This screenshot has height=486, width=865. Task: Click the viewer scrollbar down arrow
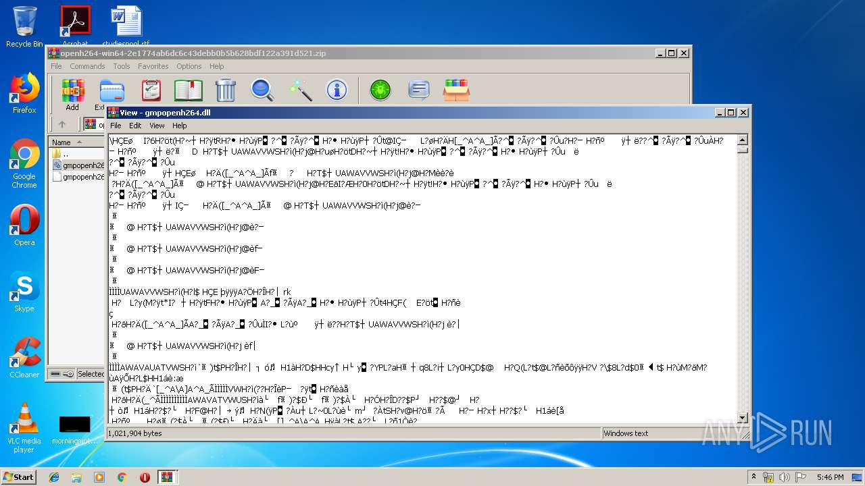743,418
